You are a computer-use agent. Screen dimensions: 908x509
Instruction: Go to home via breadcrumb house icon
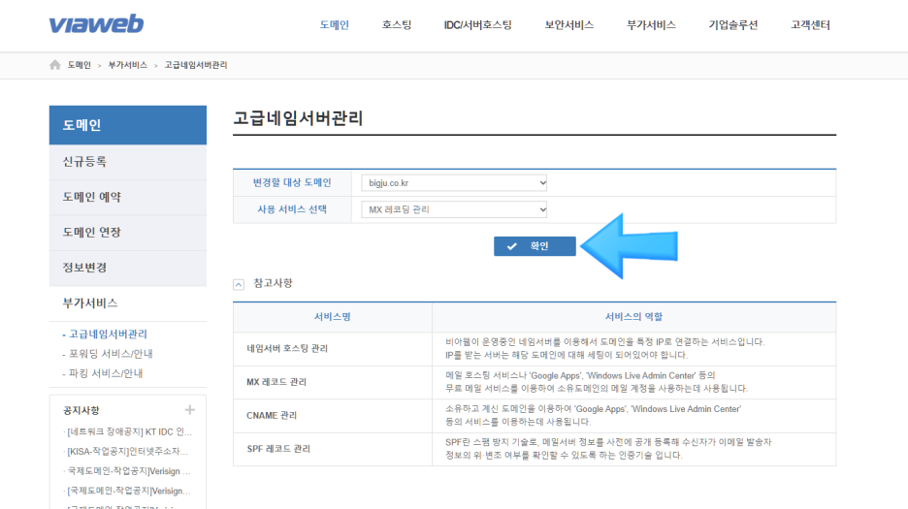pos(55,65)
